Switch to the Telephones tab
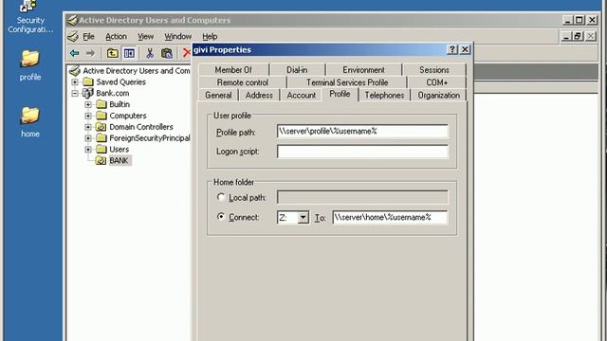 click(384, 95)
